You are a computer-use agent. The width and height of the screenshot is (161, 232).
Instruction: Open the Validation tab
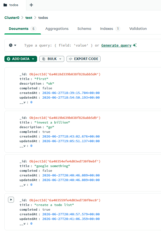click(x=138, y=29)
